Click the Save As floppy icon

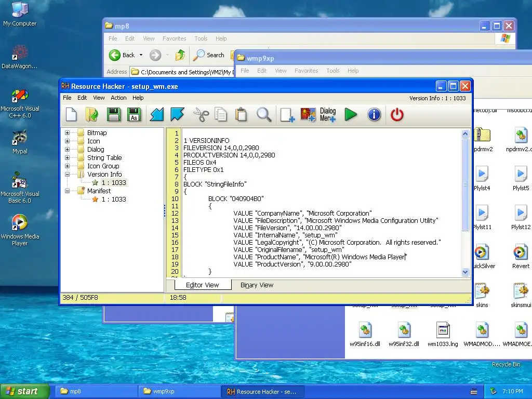(134, 114)
